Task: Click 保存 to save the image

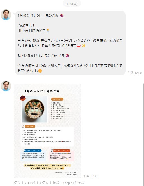Action: [17, 183]
